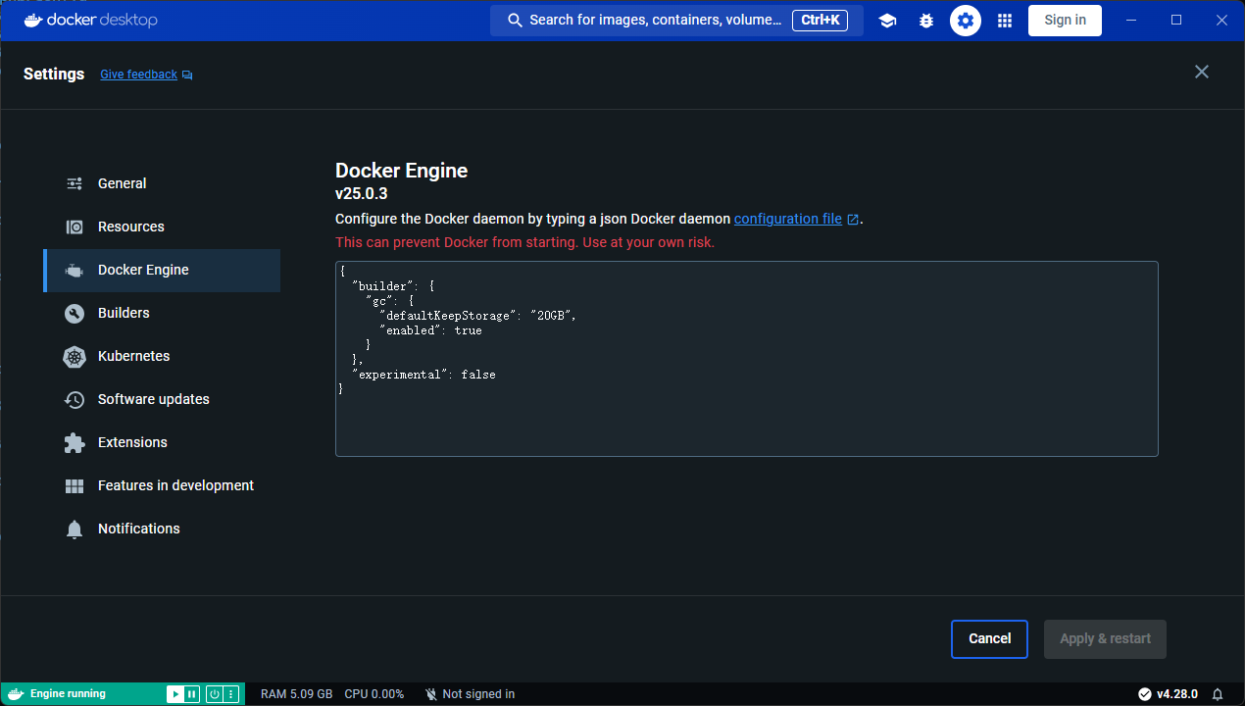This screenshot has height=706, width=1245.
Task: Click the "experimental": false line
Action: (x=423, y=375)
